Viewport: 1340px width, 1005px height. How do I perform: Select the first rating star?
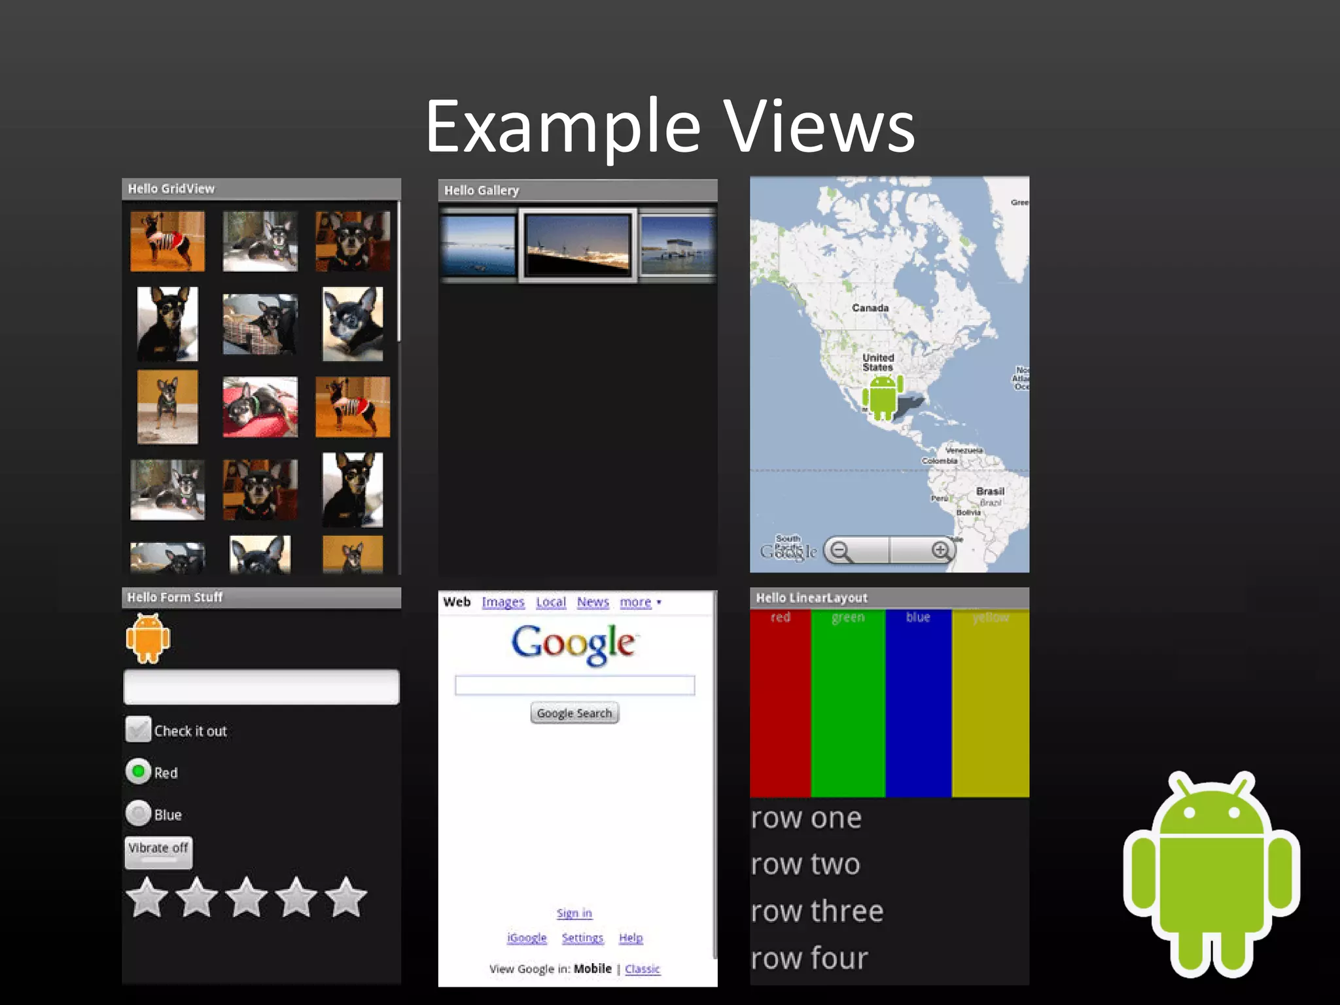pos(147,897)
